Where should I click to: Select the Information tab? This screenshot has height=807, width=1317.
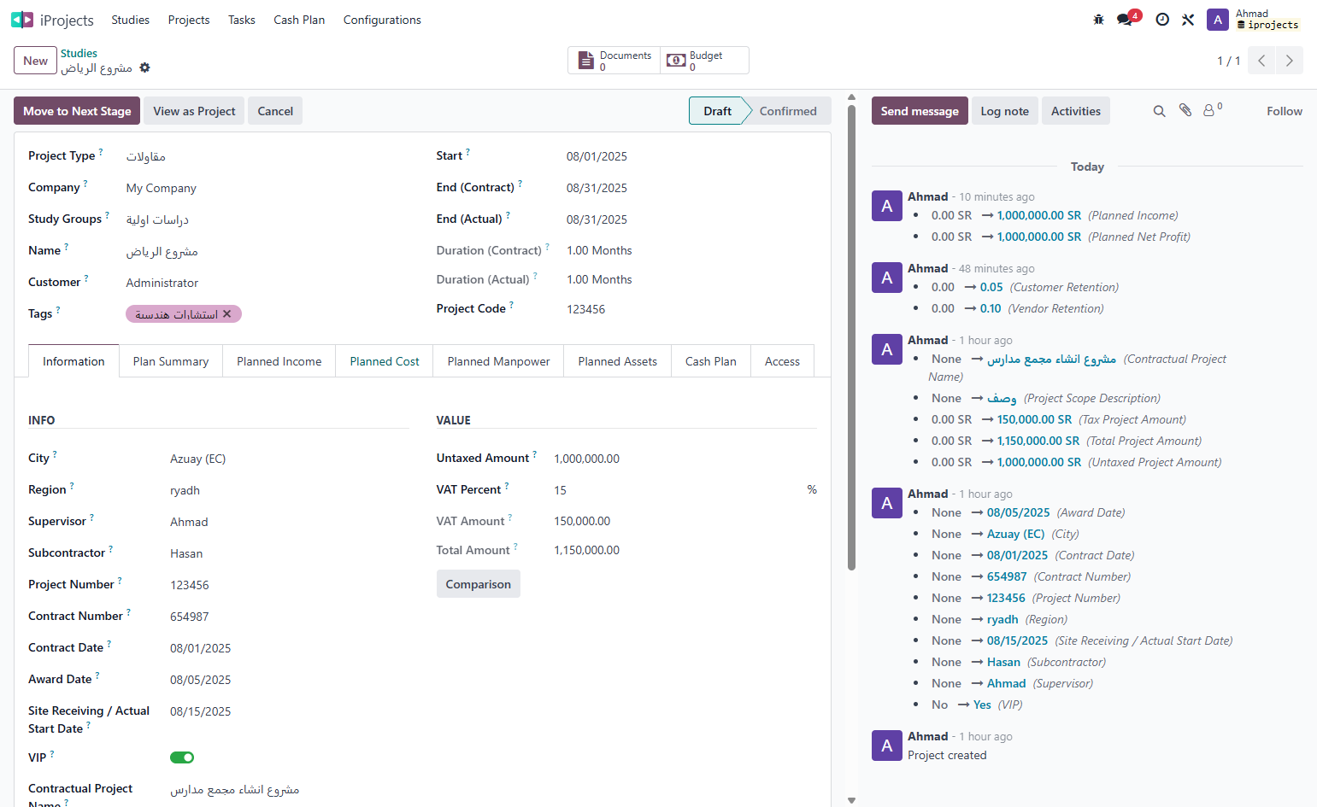point(73,361)
